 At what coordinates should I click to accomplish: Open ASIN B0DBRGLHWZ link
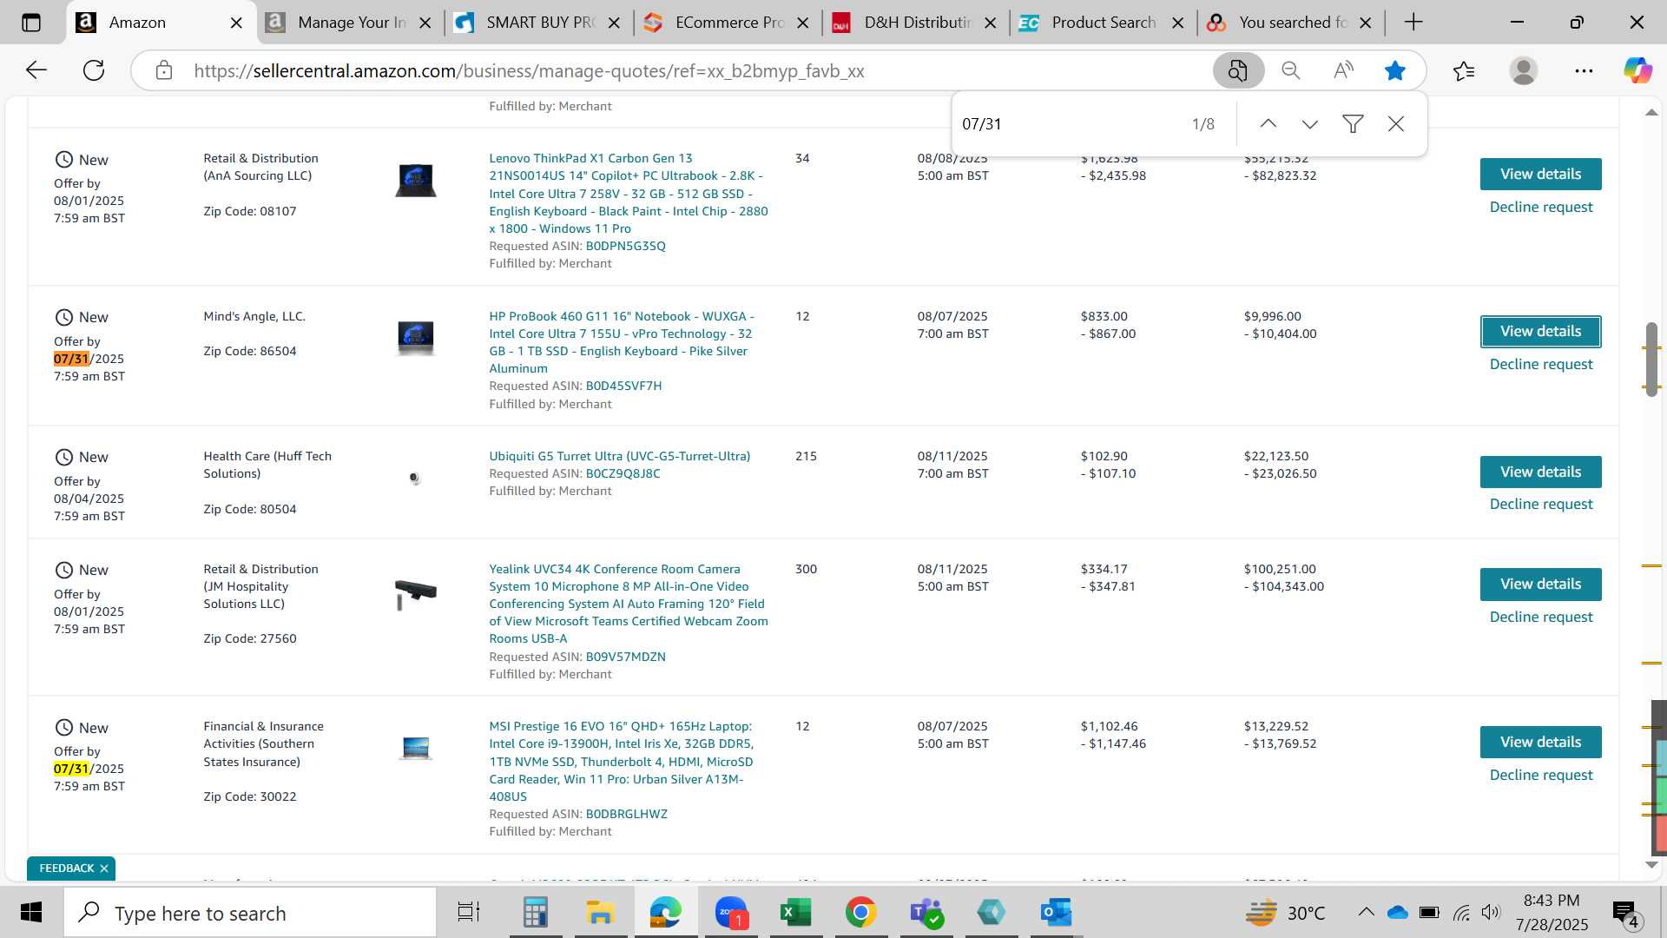(626, 814)
